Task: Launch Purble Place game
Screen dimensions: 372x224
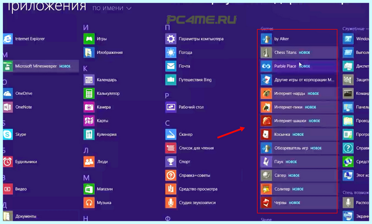Action: point(298,66)
